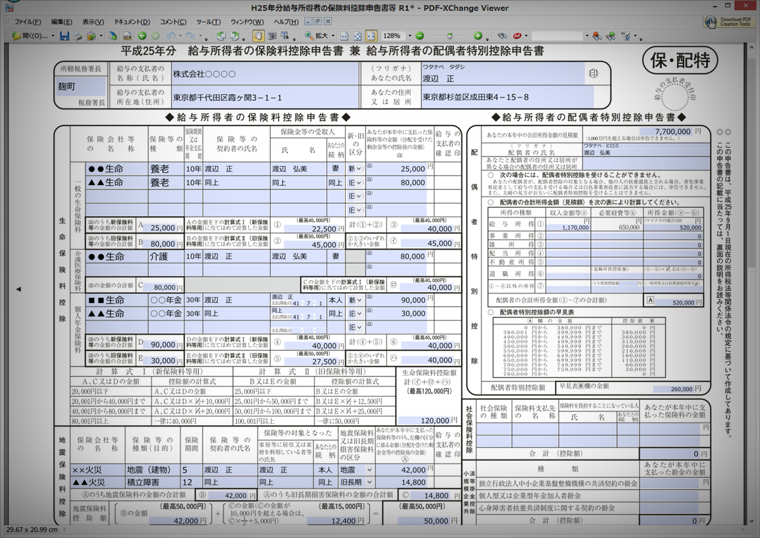This screenshot has height=538, width=760.
Task: Go to previous view with green back arrow
Action: [x=142, y=35]
